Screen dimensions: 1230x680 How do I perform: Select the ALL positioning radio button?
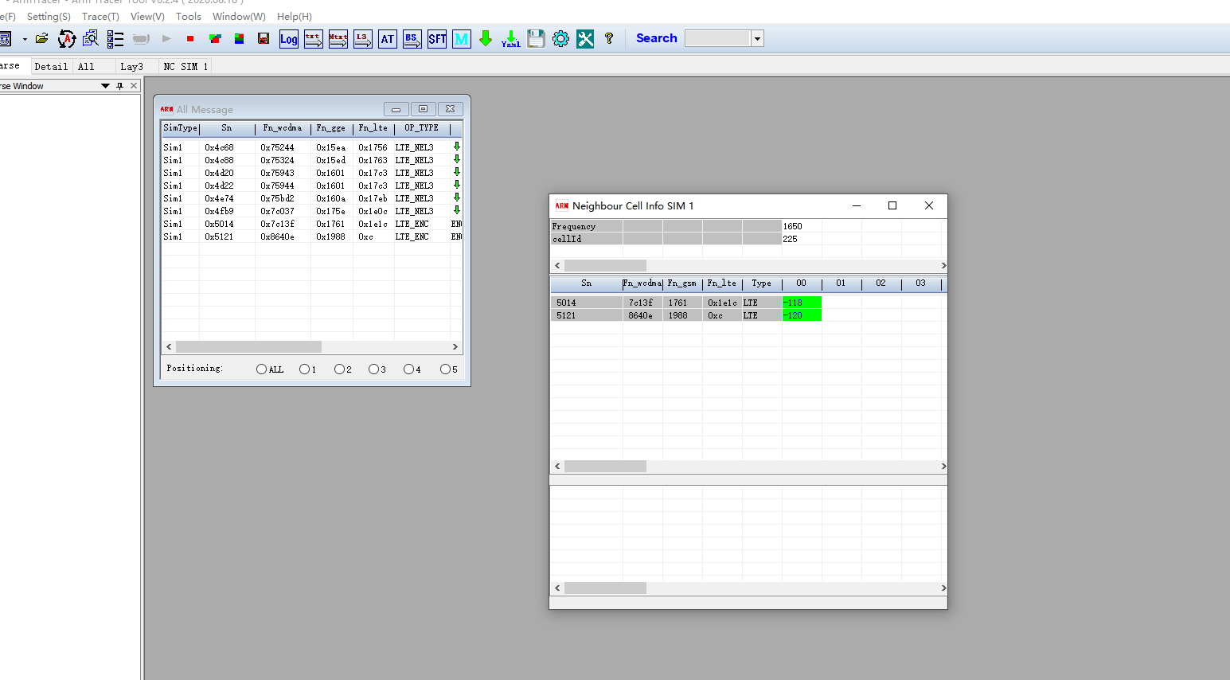pyautogui.click(x=261, y=369)
